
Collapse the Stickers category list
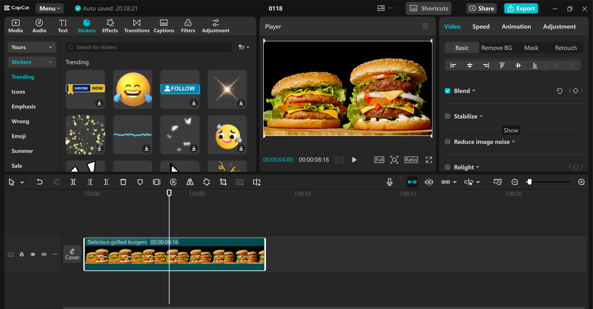click(x=50, y=62)
